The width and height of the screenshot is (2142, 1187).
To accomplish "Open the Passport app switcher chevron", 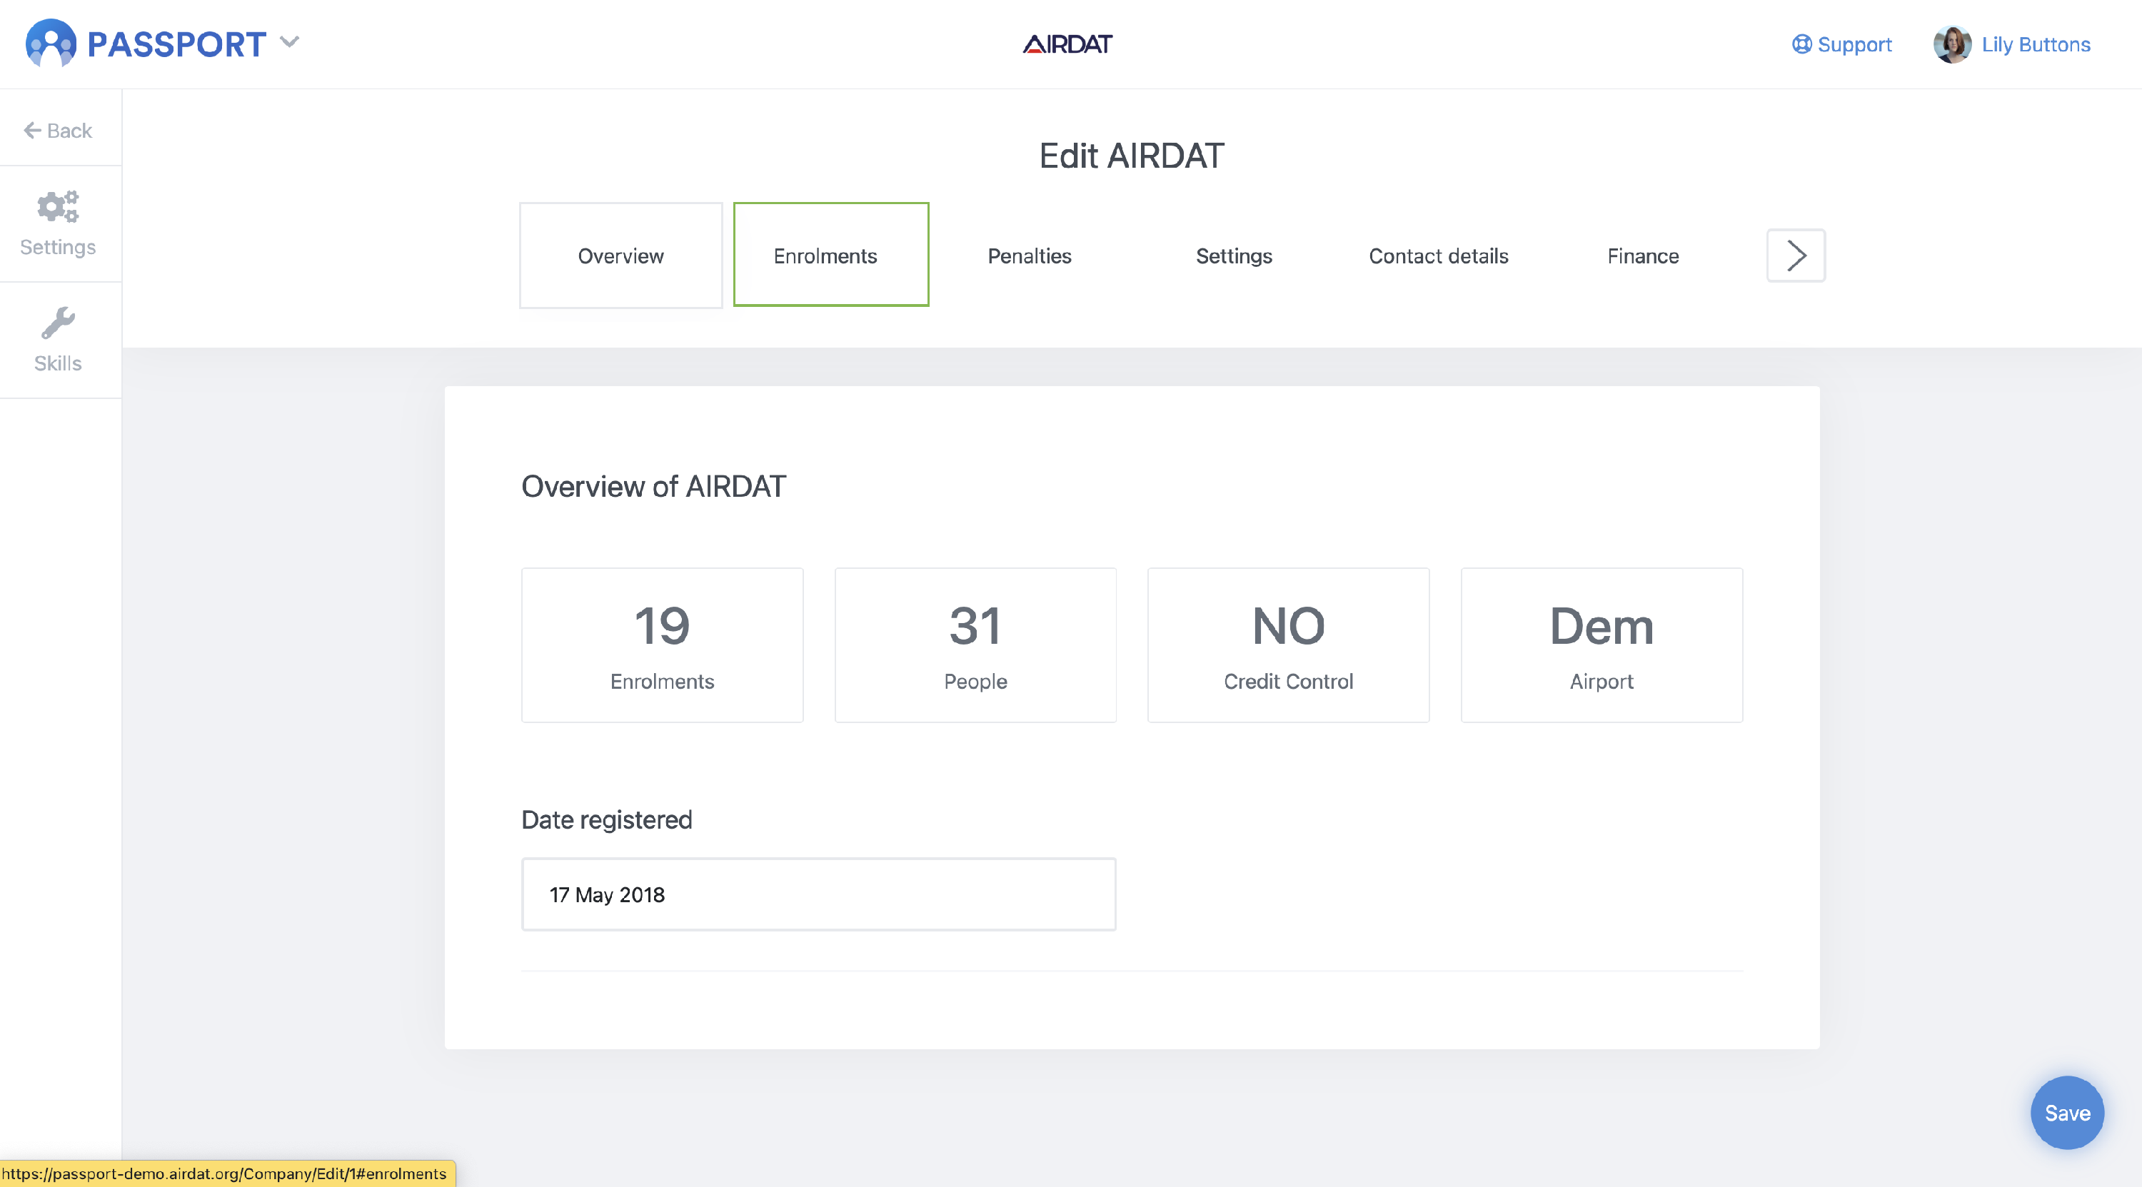I will point(289,42).
